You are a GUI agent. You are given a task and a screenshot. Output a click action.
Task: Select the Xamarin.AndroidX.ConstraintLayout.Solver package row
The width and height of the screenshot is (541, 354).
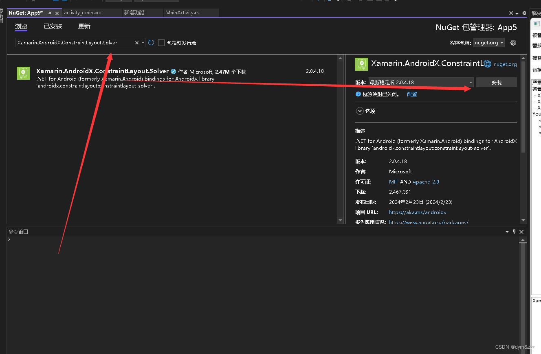171,78
